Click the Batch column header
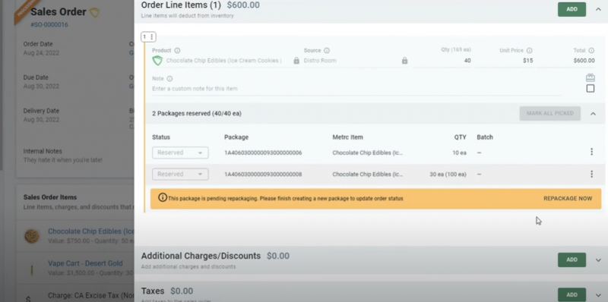Viewport: 608px width, 302px height. point(485,137)
